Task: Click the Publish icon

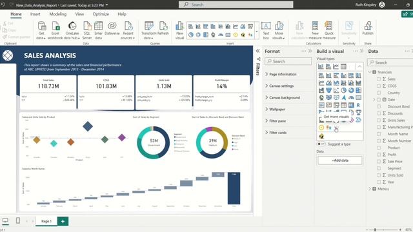Action: point(368,28)
